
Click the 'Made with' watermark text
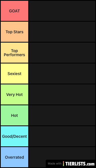(54, 163)
